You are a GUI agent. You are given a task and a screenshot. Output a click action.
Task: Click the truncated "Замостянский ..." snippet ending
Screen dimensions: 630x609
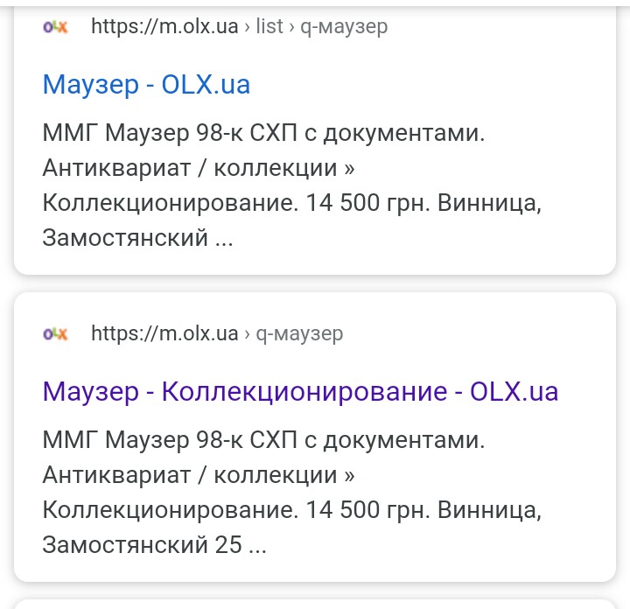click(137, 236)
